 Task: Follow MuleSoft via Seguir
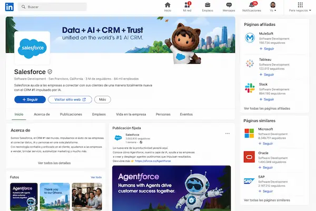coord(266,49)
